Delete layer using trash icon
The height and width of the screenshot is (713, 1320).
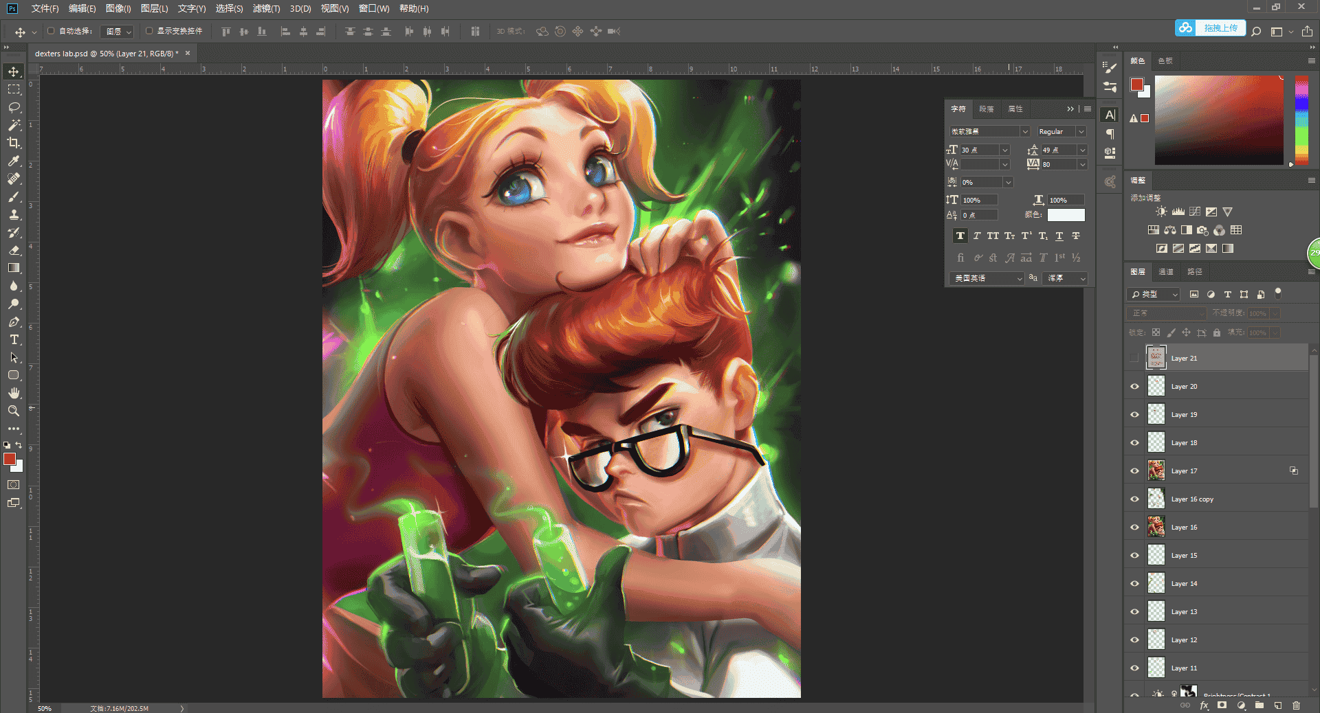[x=1296, y=705]
